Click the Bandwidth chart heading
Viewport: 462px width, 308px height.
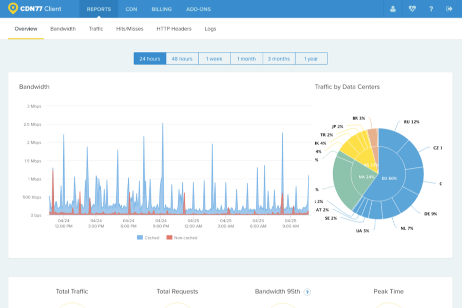[x=34, y=87]
